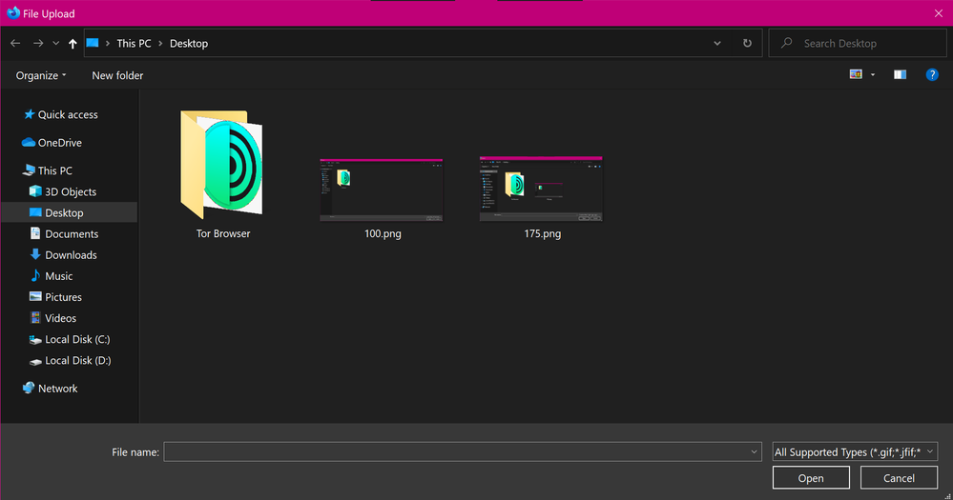953x500 pixels.
Task: Open the address bar history dropdown
Action: point(717,43)
